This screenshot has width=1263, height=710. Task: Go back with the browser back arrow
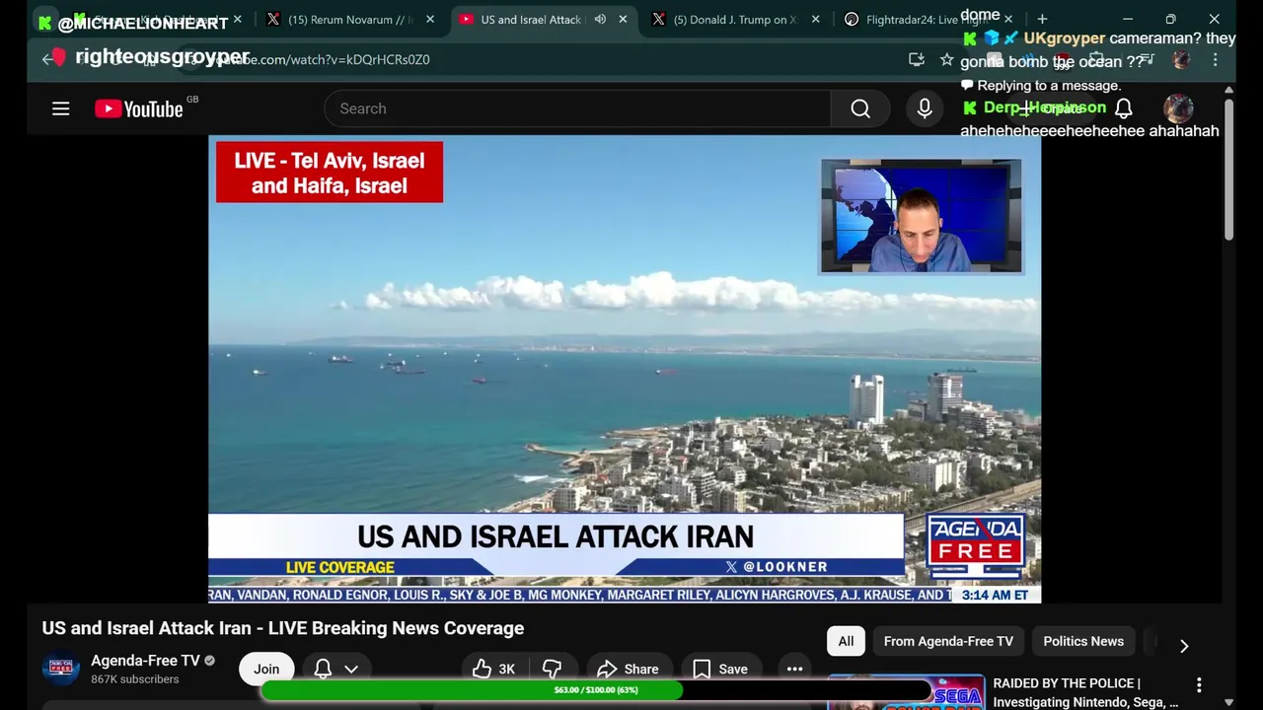(47, 59)
